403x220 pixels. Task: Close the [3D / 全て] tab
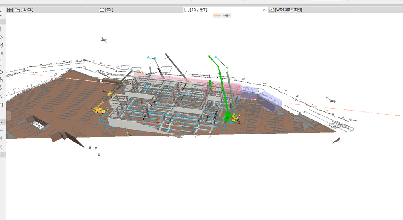(265, 10)
